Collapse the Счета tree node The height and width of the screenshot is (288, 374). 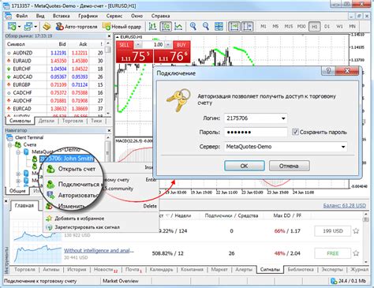[x=10, y=145]
